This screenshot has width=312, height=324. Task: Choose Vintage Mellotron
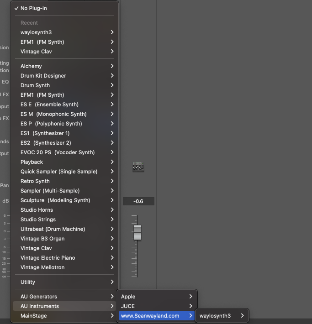pos(64,267)
